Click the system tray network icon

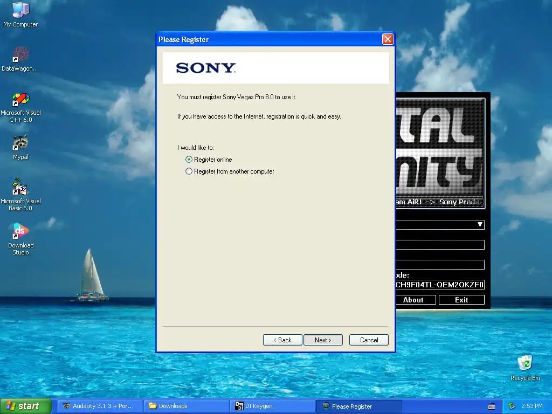click(512, 406)
